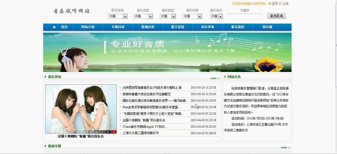337x154 pixels.
Task: Expand the 音乐类型 dropdown
Action: pos(143,16)
